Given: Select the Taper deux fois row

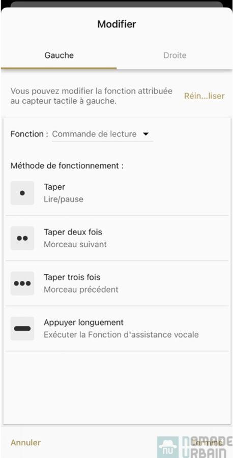Looking at the screenshot, I should (x=117, y=238).
